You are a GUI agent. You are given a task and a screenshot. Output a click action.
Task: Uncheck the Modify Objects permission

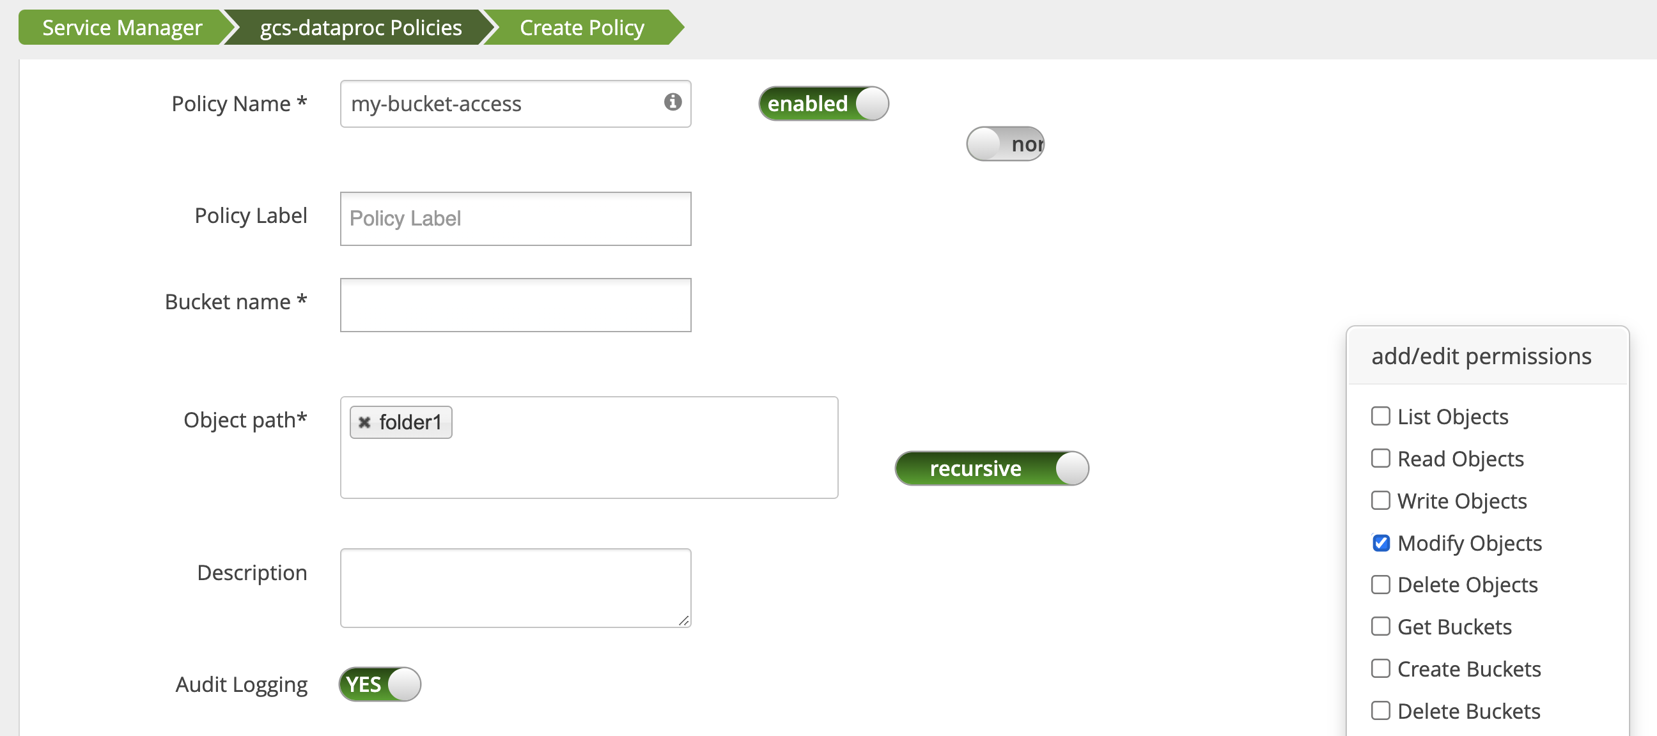[x=1380, y=543]
